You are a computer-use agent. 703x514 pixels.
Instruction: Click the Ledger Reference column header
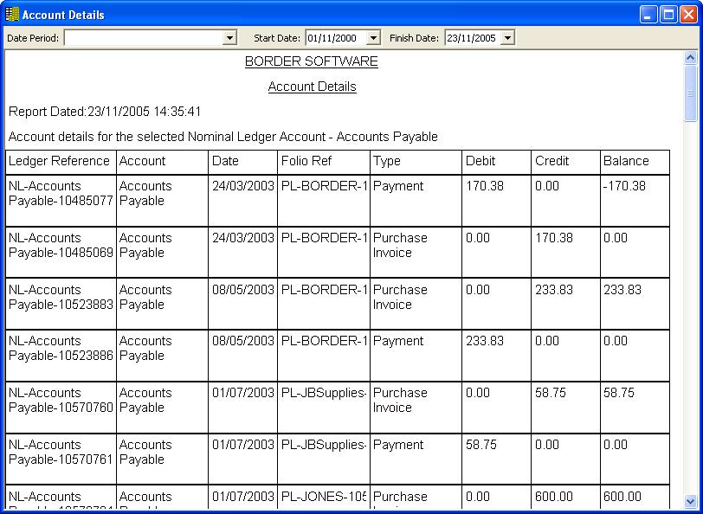[59, 161]
